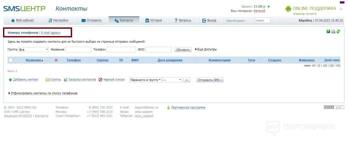Click the printer icon

pyautogui.click(x=333, y=32)
